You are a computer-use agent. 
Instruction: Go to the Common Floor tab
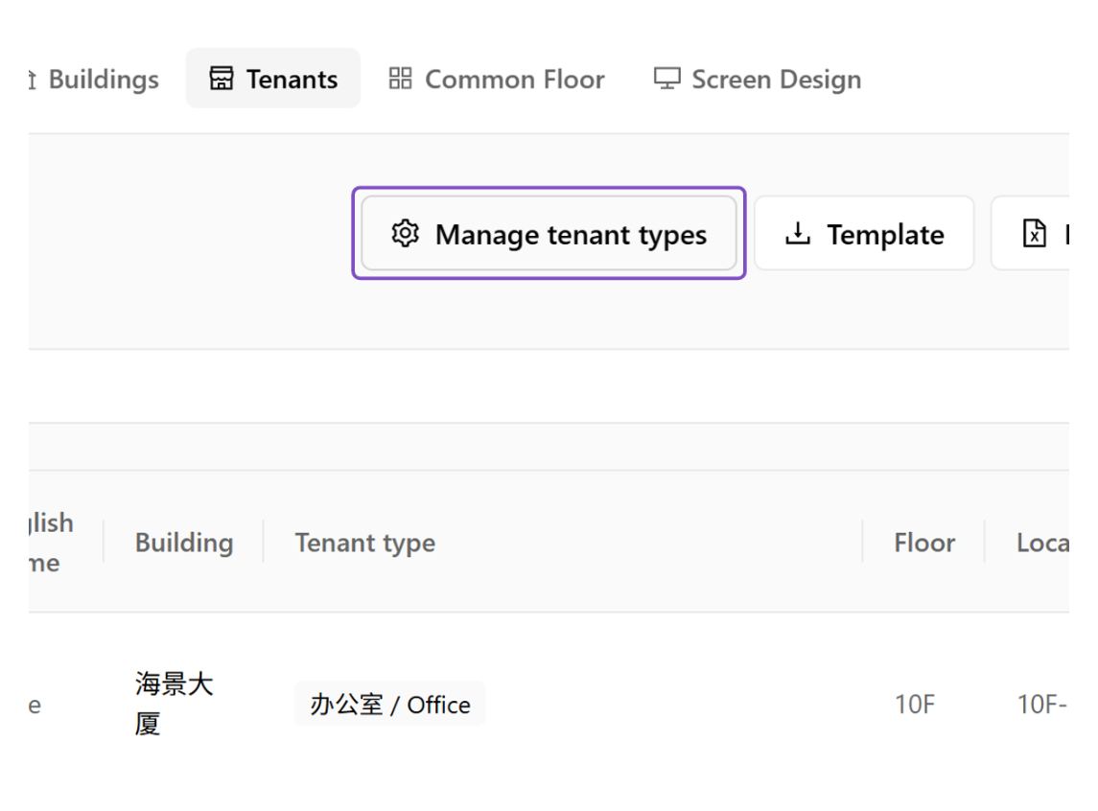497,79
